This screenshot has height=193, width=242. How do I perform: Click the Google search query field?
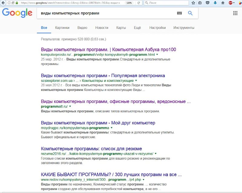pyautogui.click(x=106, y=13)
